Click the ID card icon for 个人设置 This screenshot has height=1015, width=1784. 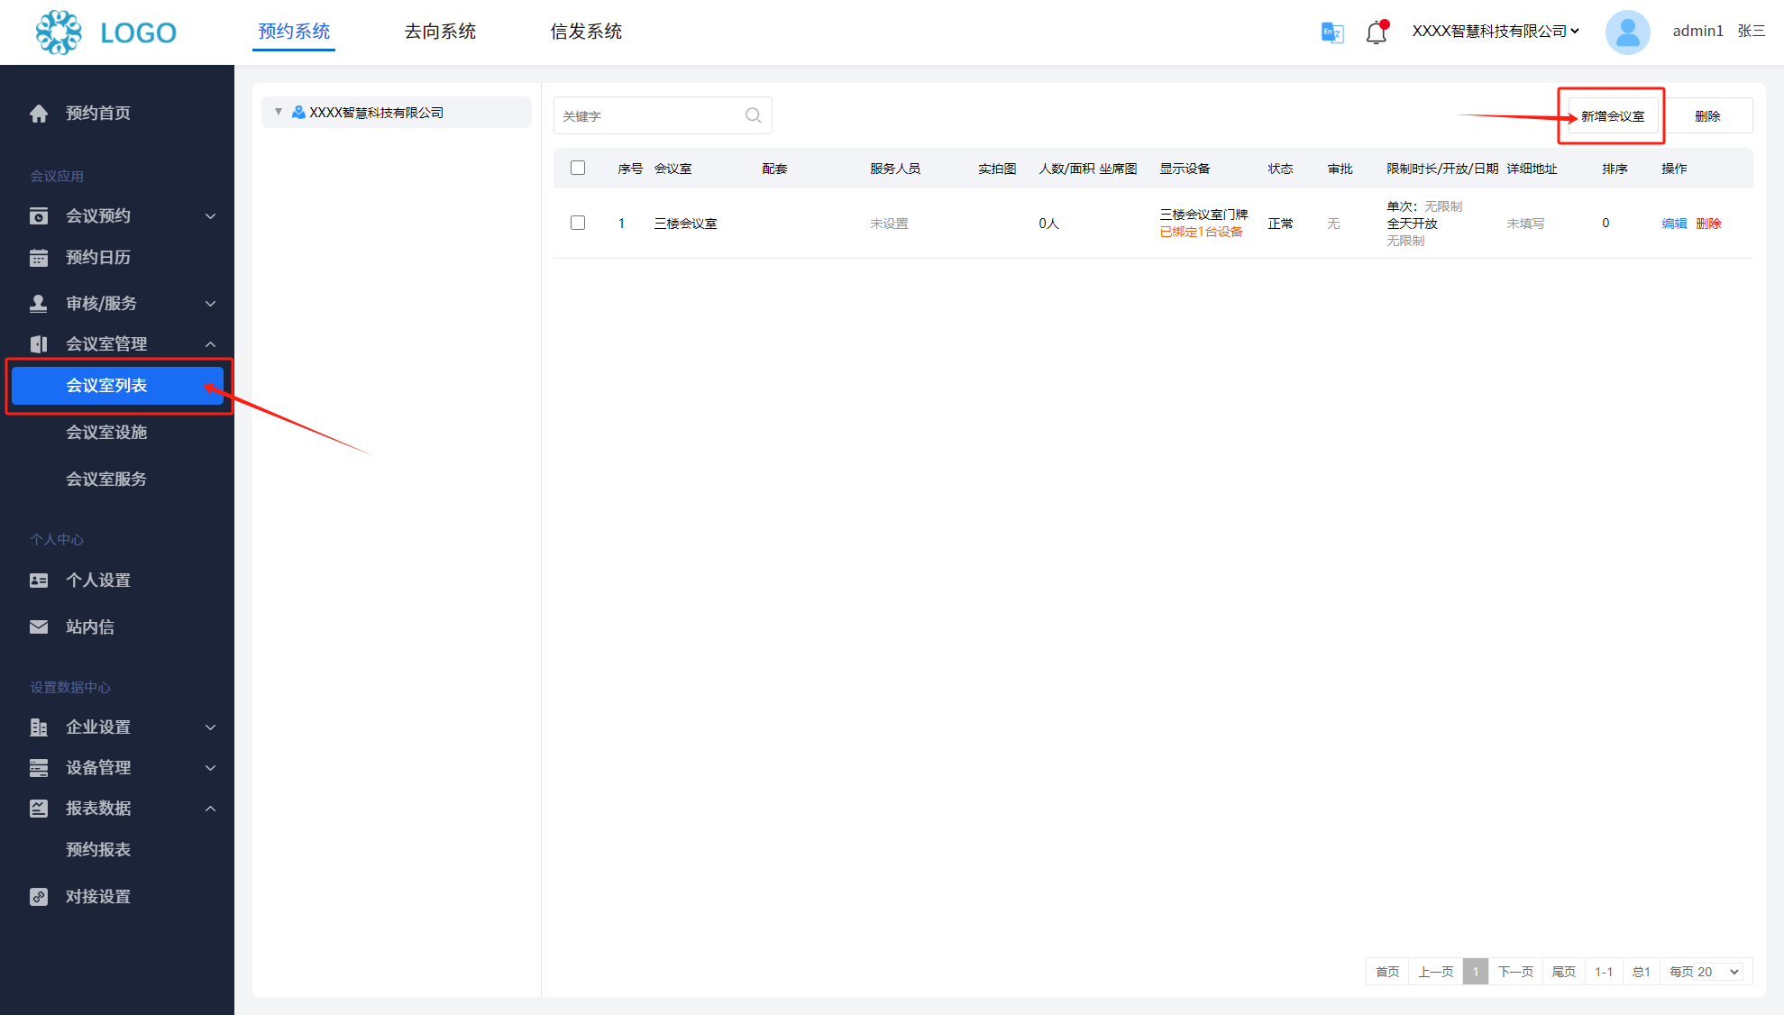point(39,581)
